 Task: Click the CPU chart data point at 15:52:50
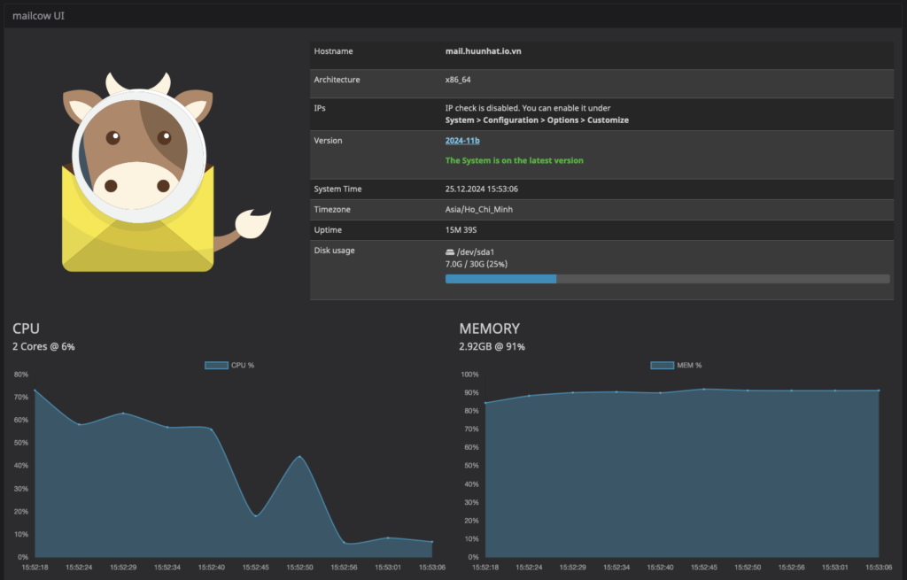tap(299, 457)
